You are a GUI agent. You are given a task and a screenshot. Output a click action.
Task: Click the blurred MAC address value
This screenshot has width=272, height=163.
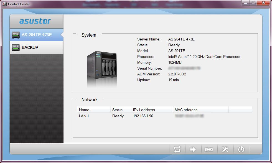point(189,116)
